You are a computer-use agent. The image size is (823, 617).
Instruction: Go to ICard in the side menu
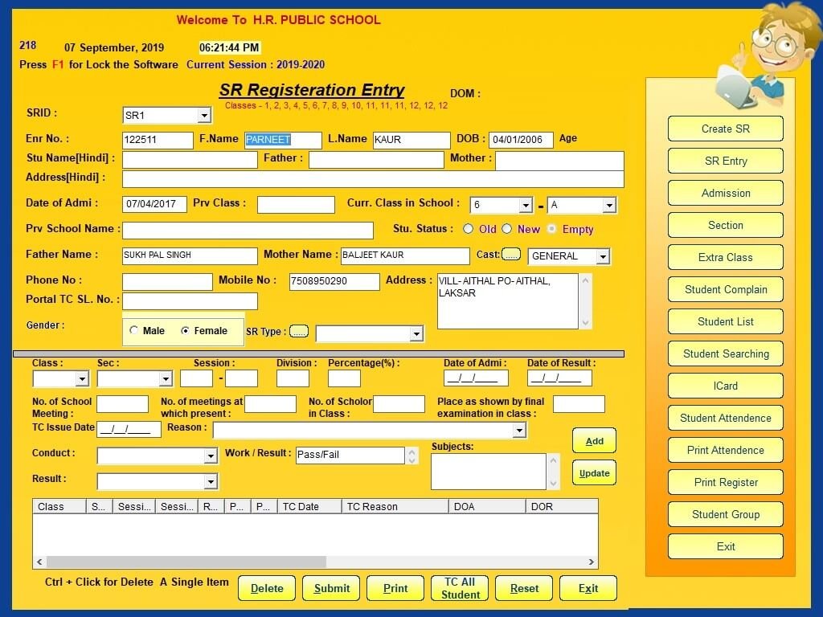(x=726, y=386)
